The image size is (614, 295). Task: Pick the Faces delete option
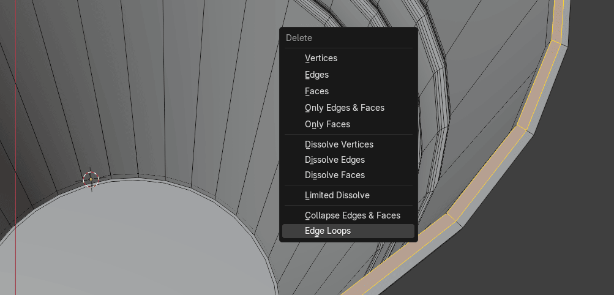click(316, 91)
